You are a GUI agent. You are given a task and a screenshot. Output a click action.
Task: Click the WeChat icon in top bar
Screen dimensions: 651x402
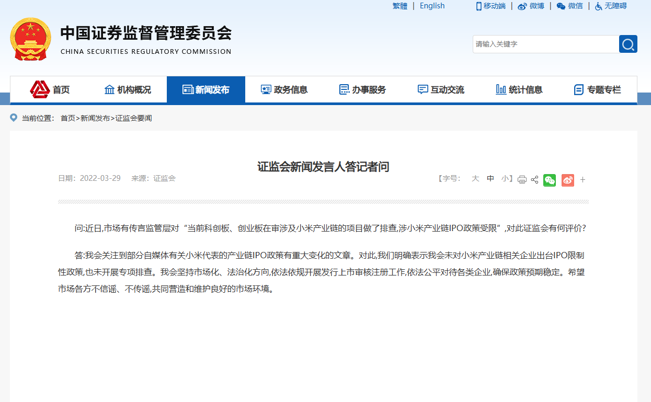(x=561, y=6)
